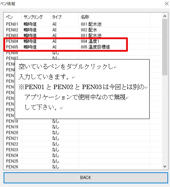170x187 pixels.
Task: Click the scrollbar up arrow
Action: click(x=165, y=16)
